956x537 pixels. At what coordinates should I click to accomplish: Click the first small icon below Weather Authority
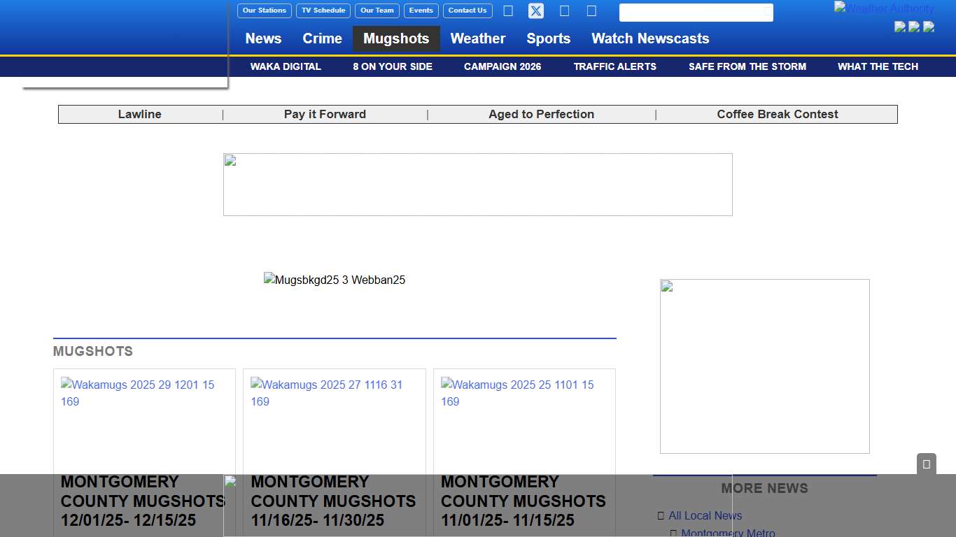click(900, 27)
